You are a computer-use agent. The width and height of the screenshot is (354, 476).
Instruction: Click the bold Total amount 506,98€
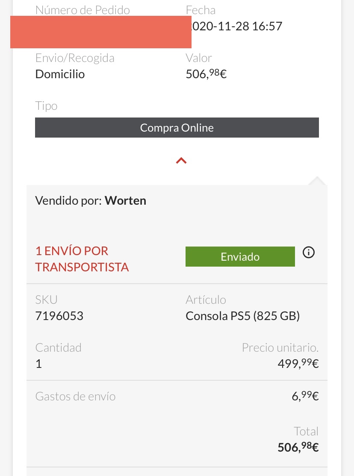point(298,447)
